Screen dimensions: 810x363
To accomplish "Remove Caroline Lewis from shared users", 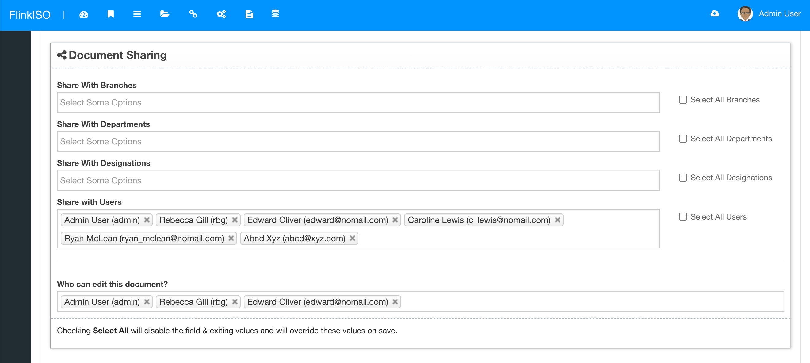I will 557,220.
